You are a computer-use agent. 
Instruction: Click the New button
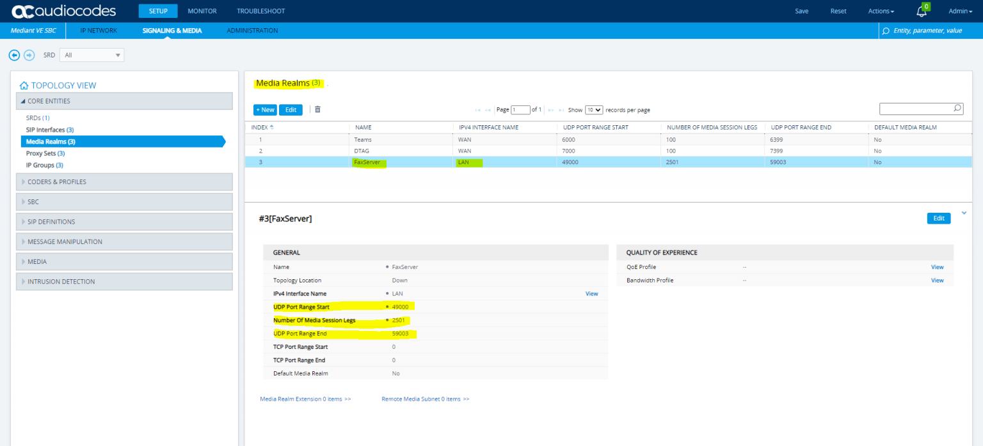coord(265,110)
